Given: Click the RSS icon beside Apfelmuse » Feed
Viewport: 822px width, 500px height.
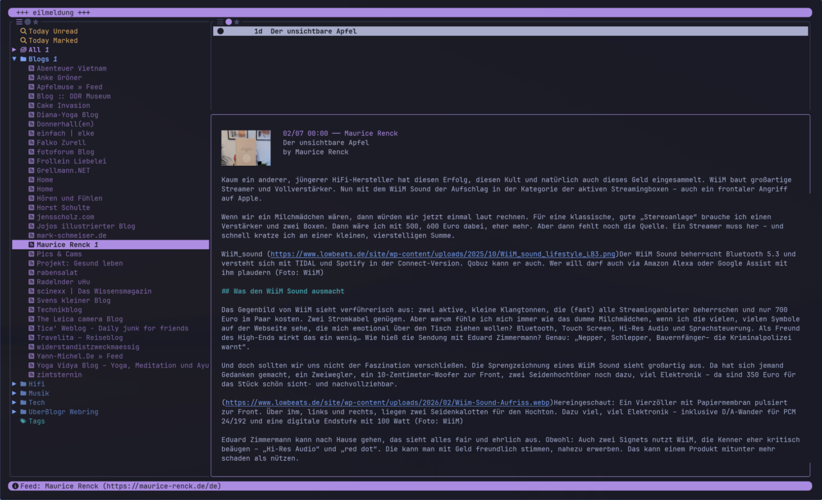Looking at the screenshot, I should 31,87.
